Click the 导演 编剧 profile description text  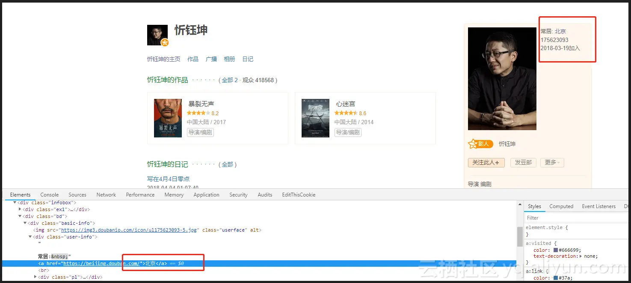click(x=480, y=184)
